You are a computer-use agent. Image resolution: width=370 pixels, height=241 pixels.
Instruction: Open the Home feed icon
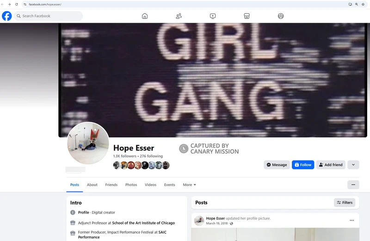(145, 16)
